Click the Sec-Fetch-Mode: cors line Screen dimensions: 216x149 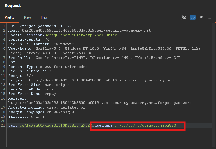click(x=31, y=90)
